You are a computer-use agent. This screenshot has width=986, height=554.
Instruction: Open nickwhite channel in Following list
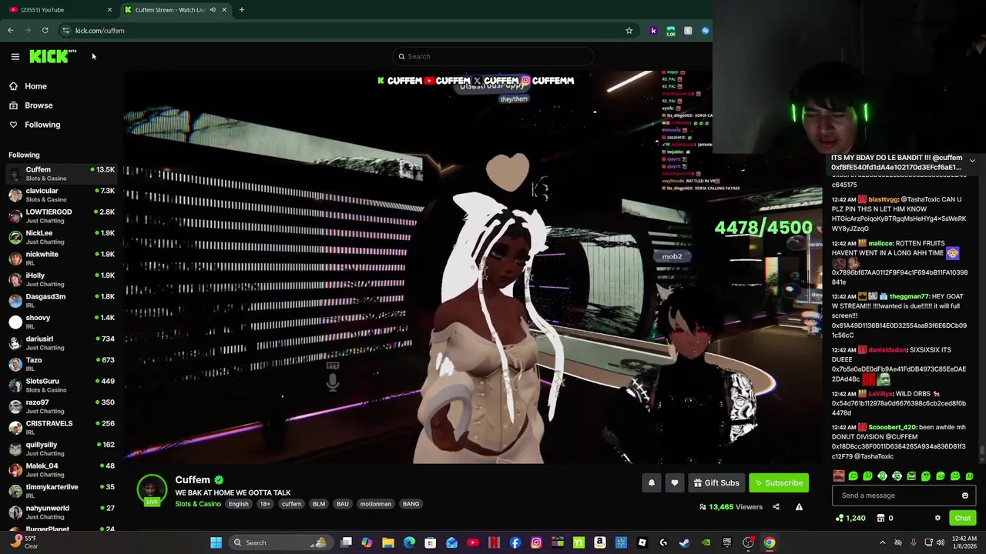coord(62,259)
